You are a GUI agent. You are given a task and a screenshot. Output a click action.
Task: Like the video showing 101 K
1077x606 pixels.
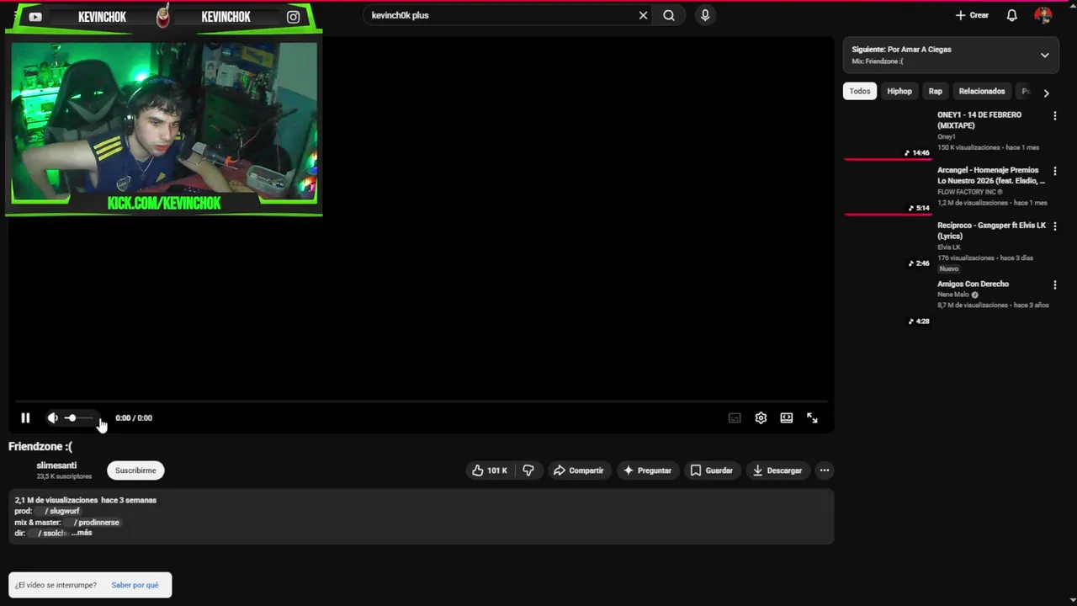point(489,470)
